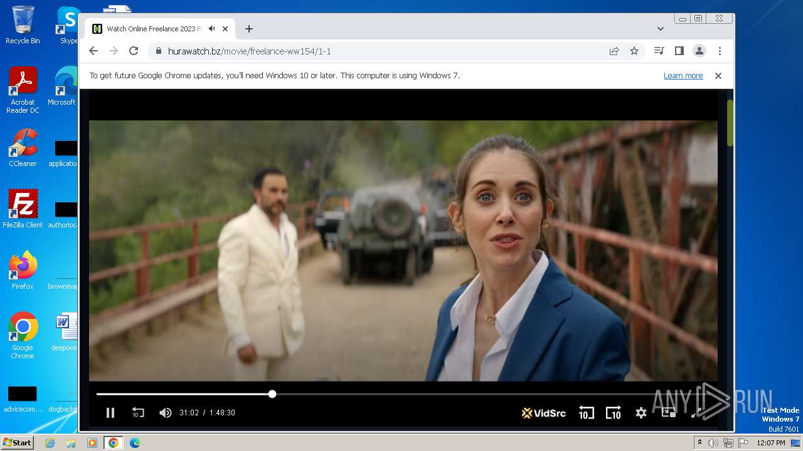Screen dimensions: 803x451
Task: Seek video by clicking progress bar handle
Action: (272, 394)
